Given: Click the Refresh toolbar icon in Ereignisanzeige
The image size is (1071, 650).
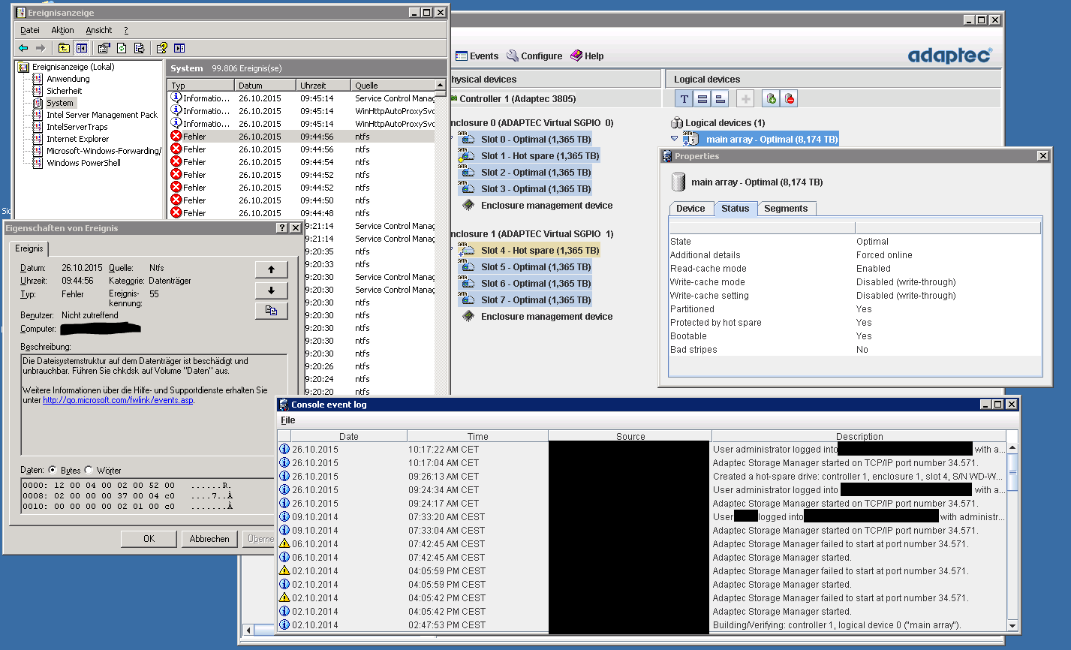Looking at the screenshot, I should pos(121,48).
